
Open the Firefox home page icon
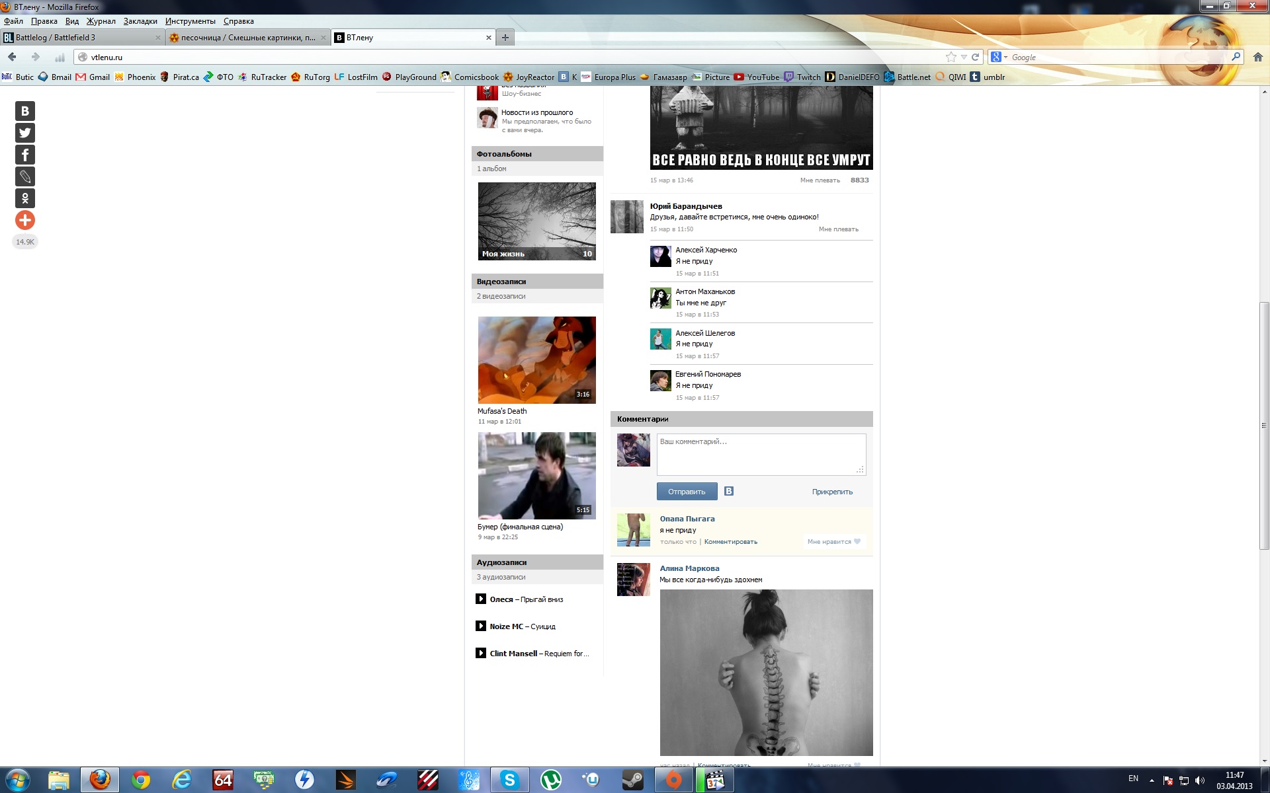click(1258, 57)
